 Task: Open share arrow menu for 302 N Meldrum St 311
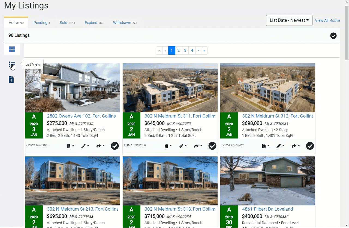[x=198, y=146]
